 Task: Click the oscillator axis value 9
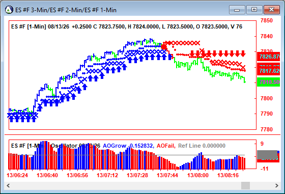click(x=262, y=144)
